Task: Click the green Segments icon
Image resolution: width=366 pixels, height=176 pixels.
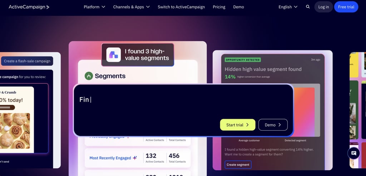Action: [x=89, y=76]
